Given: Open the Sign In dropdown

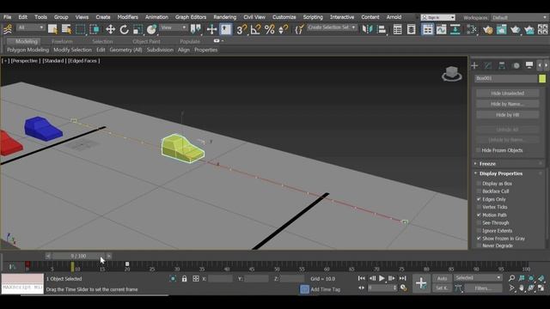Looking at the screenshot, I should click(x=437, y=17).
